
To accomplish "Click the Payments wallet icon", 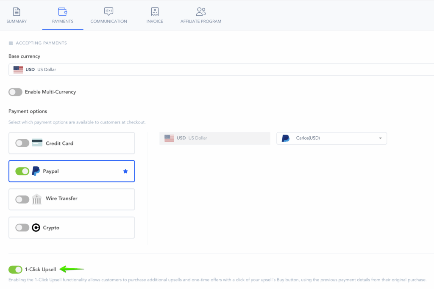I will (63, 11).
